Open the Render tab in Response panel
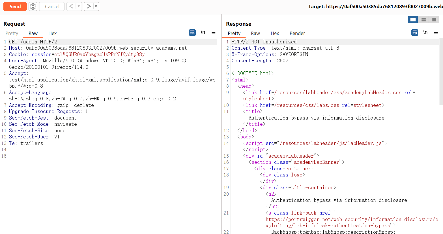Viewport: 443px width, 234px height. click(297, 33)
